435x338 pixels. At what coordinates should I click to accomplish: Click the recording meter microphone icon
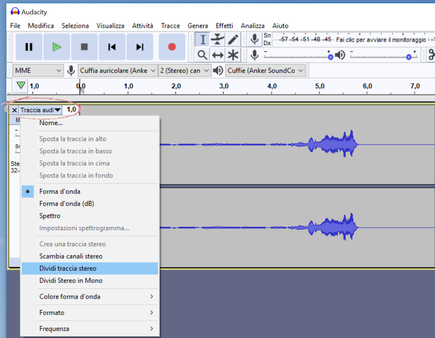pos(254,39)
